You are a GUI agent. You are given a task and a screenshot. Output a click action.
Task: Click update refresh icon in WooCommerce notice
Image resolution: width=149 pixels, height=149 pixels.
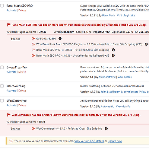point(11,141)
